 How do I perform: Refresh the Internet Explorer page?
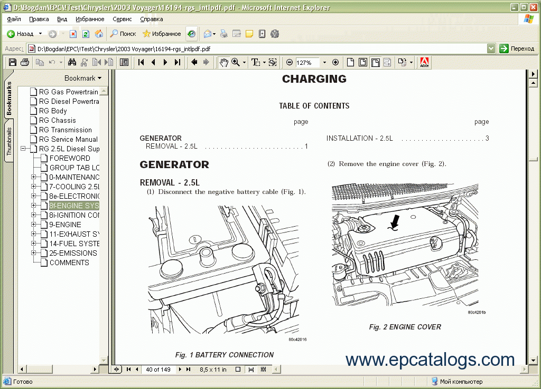coord(86,34)
